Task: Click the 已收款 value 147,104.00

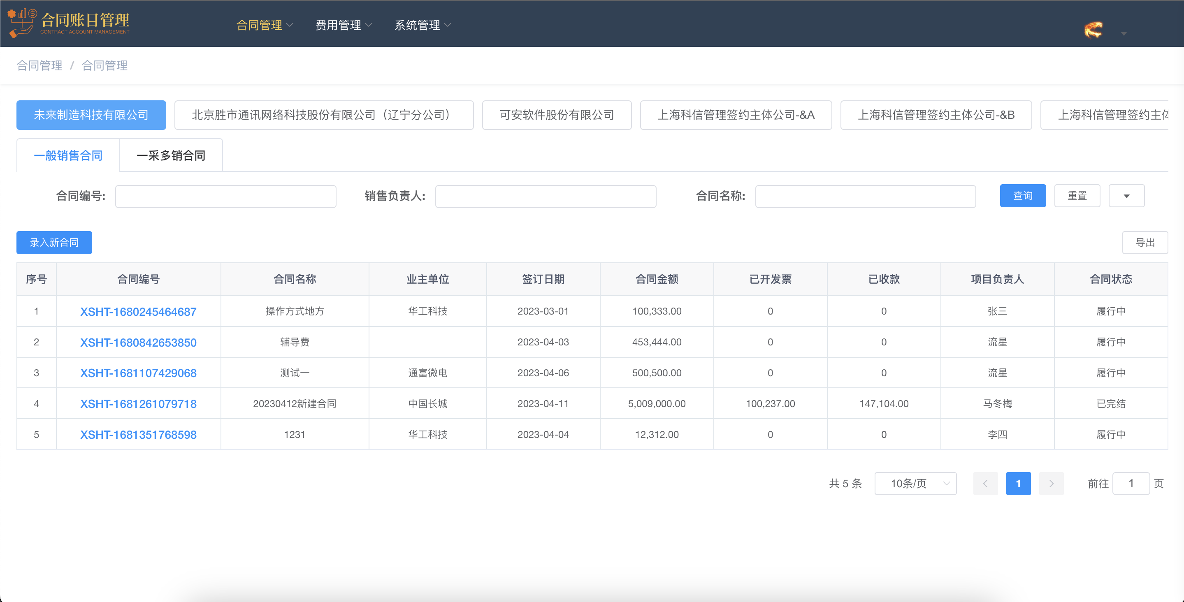Action: (884, 403)
